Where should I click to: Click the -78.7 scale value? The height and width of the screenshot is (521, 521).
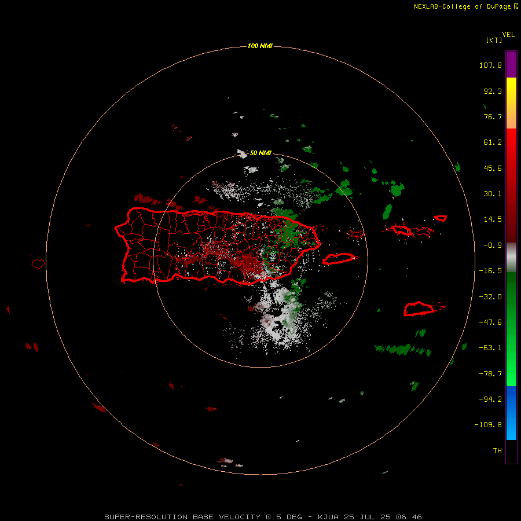click(490, 374)
